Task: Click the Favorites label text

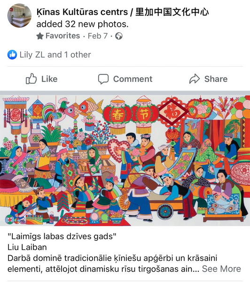Action: (x=62, y=36)
